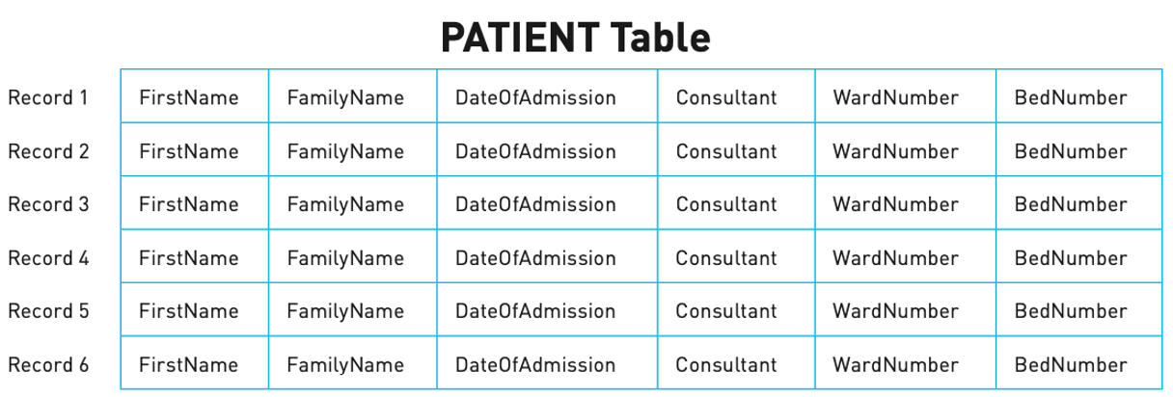
Task: Click FirstName cell in Record 6
Action: coord(195,363)
